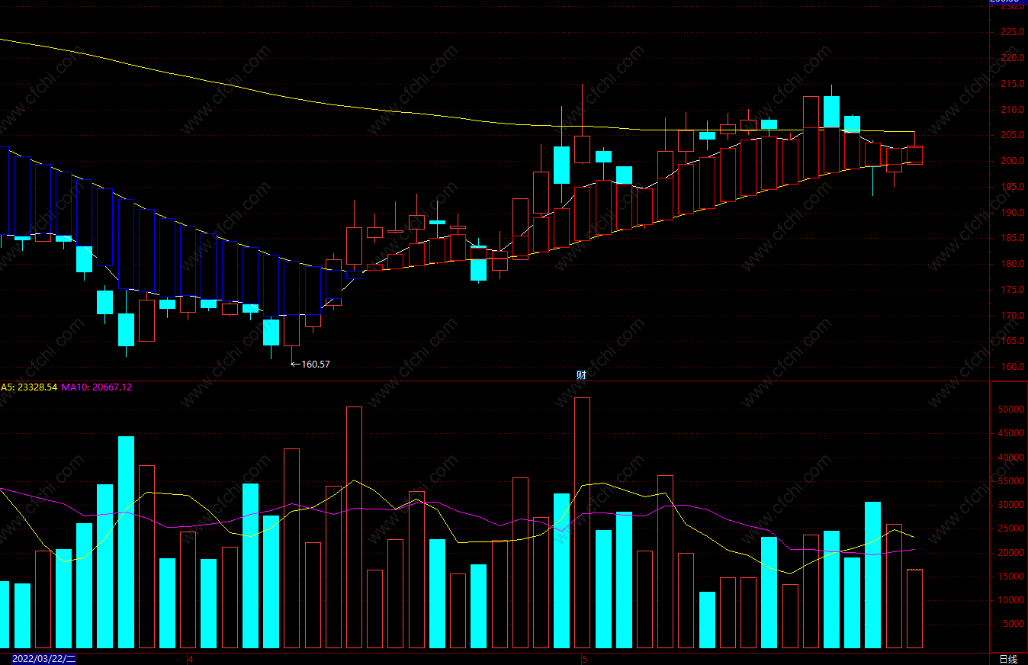Click the 165.0 price axis label
Image resolution: width=1028 pixels, height=665 pixels.
point(1010,341)
